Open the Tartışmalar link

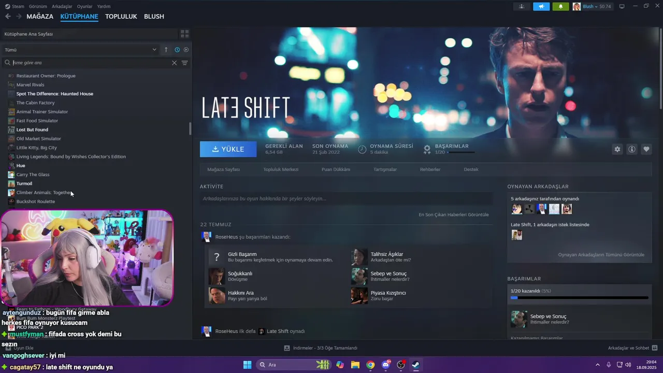pyautogui.click(x=385, y=169)
